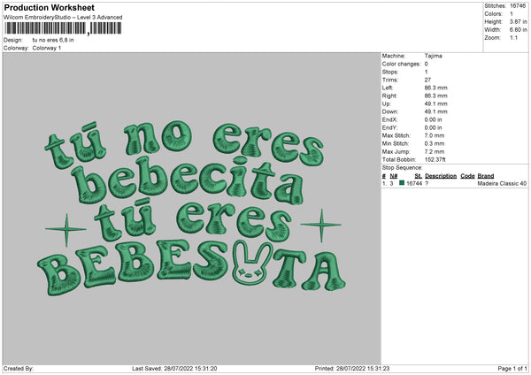The height and width of the screenshot is (375, 531).
Task: Click the Min Stitch value 0.3 mm
Action: pos(435,143)
